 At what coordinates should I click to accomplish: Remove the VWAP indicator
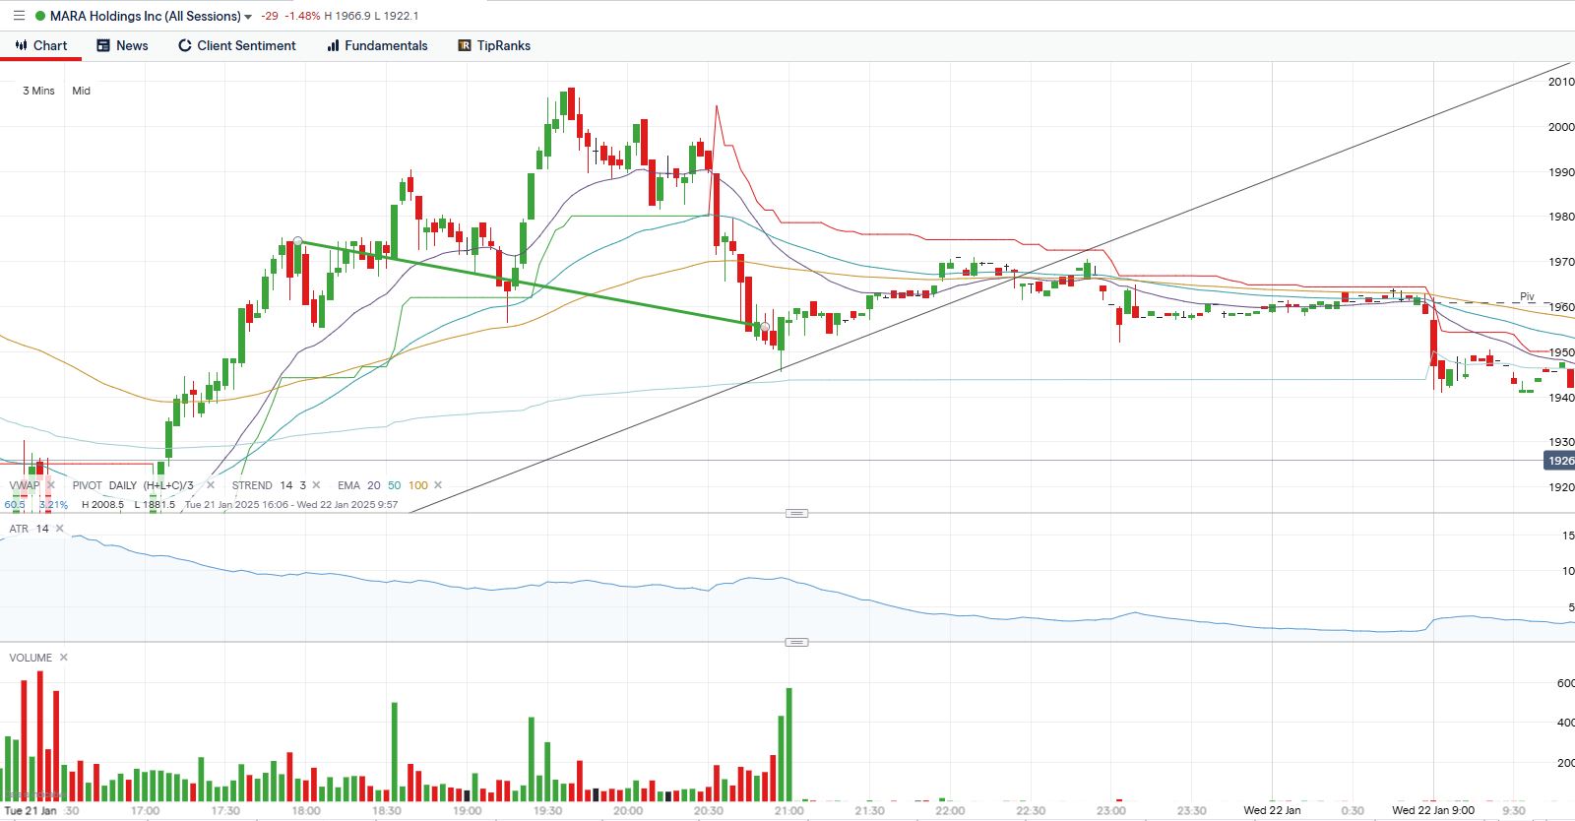tap(51, 485)
